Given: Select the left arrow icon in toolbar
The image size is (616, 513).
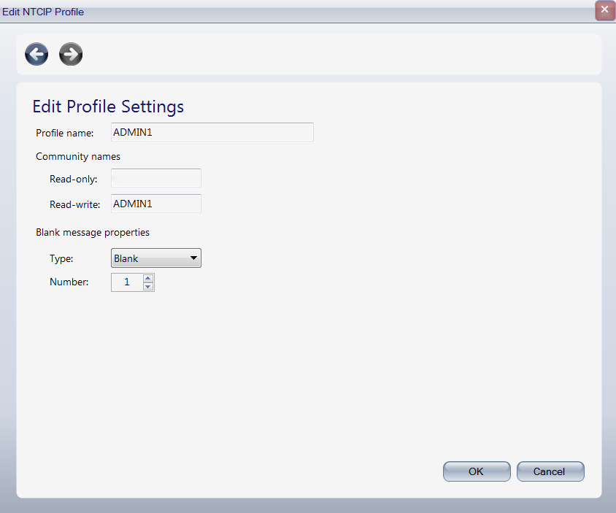Looking at the screenshot, I should tap(36, 54).
